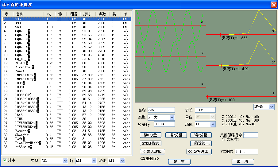Select the IMPERIAL-y wave row

tap(67, 79)
